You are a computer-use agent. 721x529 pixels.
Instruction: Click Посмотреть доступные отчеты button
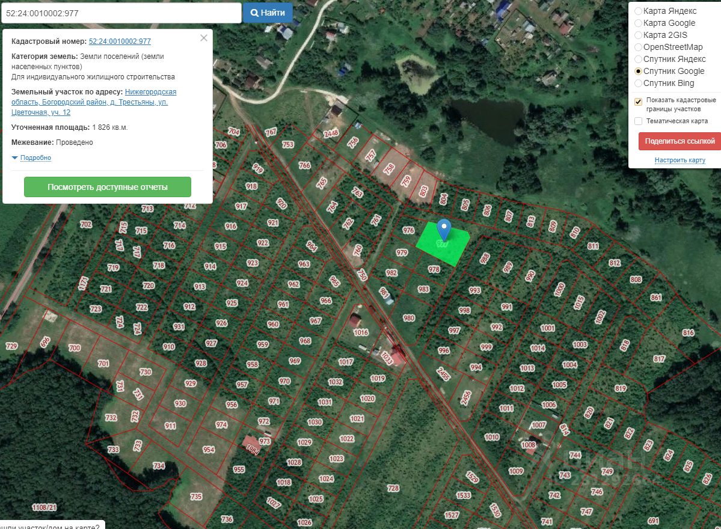click(108, 187)
